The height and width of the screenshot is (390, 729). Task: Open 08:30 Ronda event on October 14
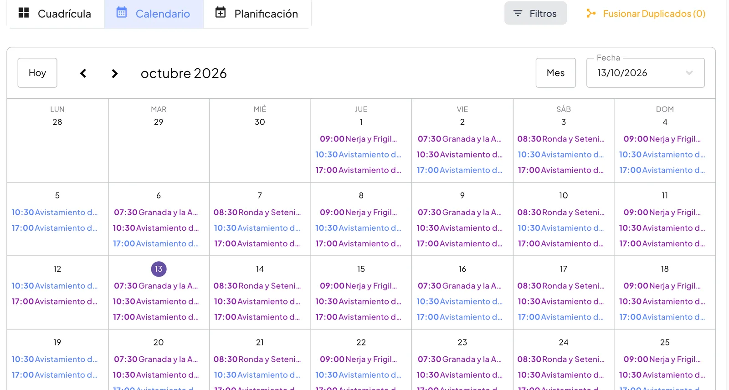(x=257, y=286)
